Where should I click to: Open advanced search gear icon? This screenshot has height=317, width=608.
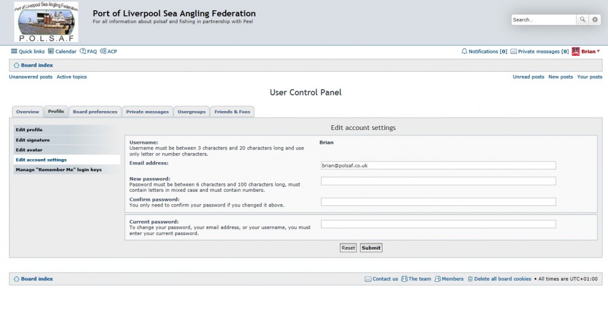pyautogui.click(x=595, y=20)
